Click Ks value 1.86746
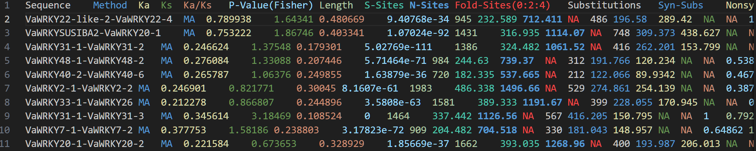This screenshot has width=756, height=151. click(294, 33)
